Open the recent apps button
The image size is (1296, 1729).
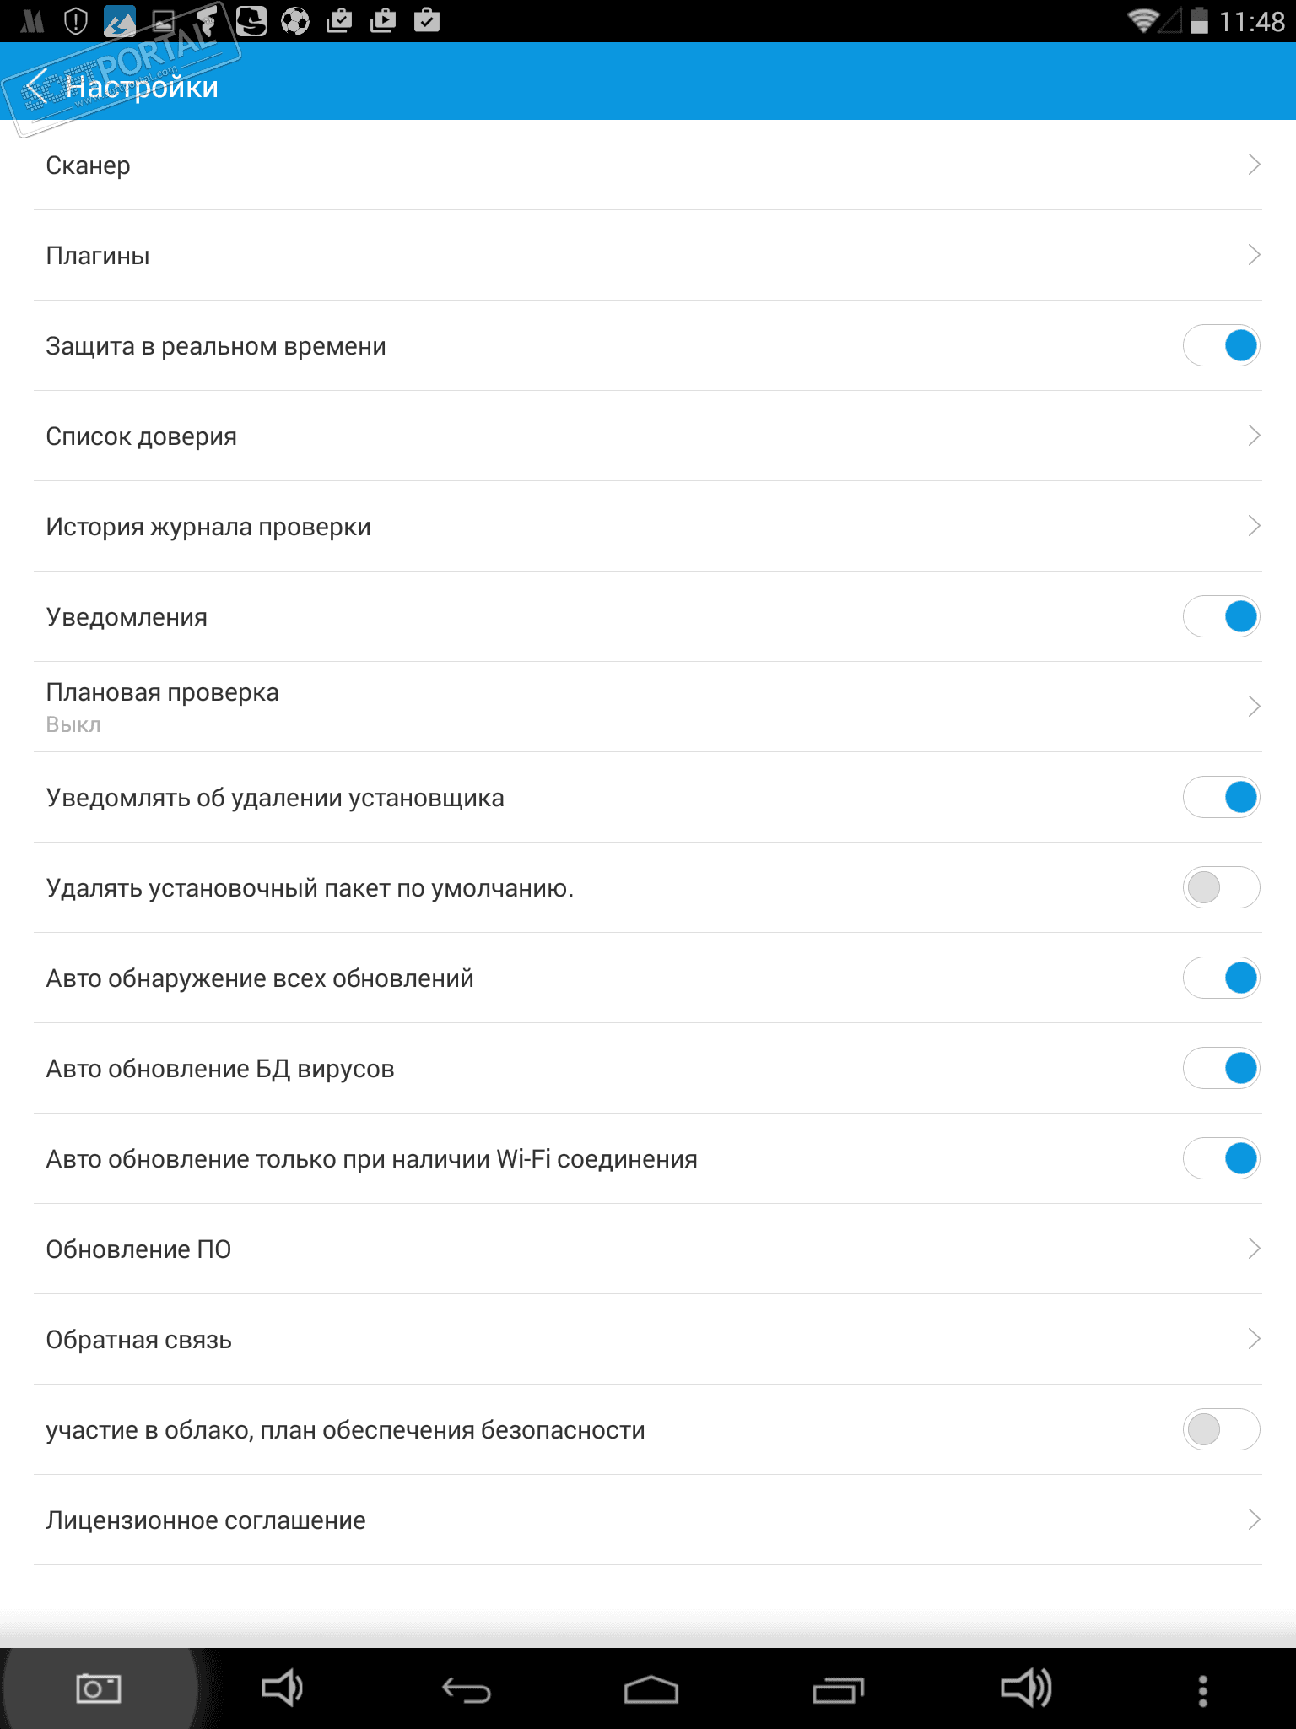(x=838, y=1689)
